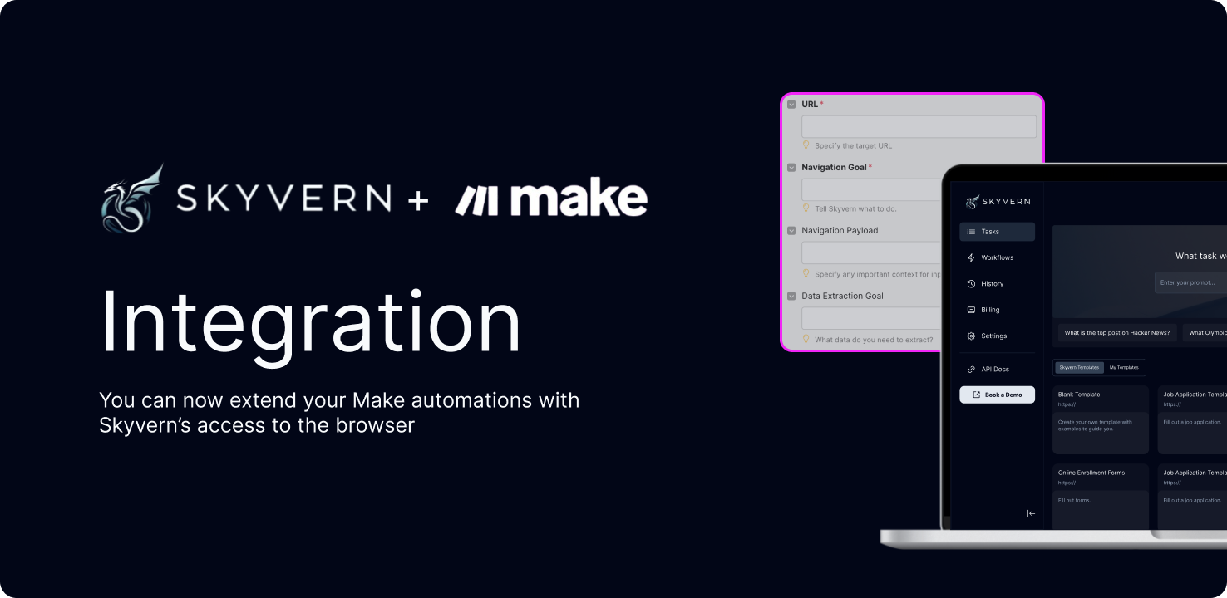Click the Workflows lightning bolt icon

point(971,257)
